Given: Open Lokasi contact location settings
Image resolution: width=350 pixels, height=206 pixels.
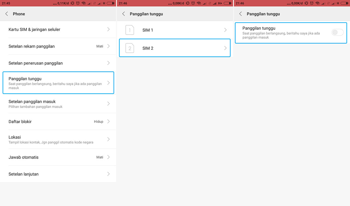Looking at the screenshot, I should [58, 139].
